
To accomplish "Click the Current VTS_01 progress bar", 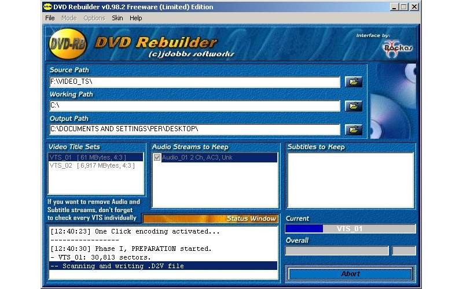I will pyautogui.click(x=350, y=229).
